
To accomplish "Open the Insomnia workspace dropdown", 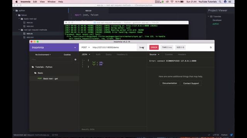I will click(75, 48).
